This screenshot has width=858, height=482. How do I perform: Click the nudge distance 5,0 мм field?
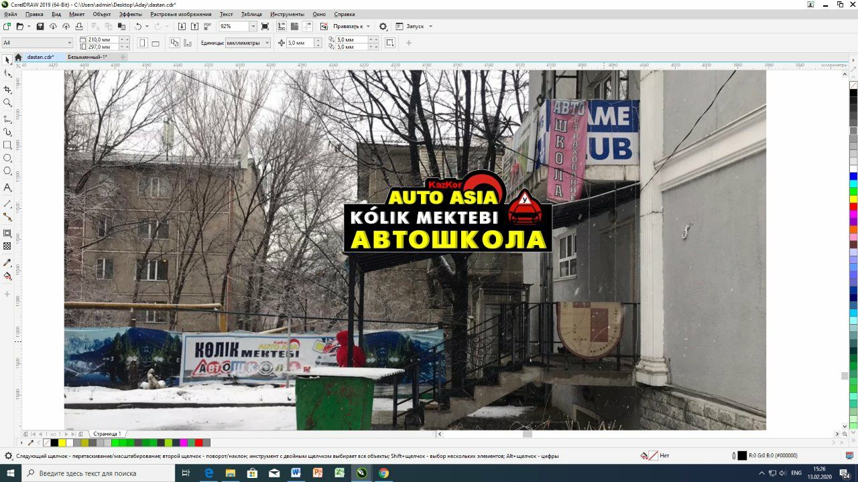coord(299,43)
